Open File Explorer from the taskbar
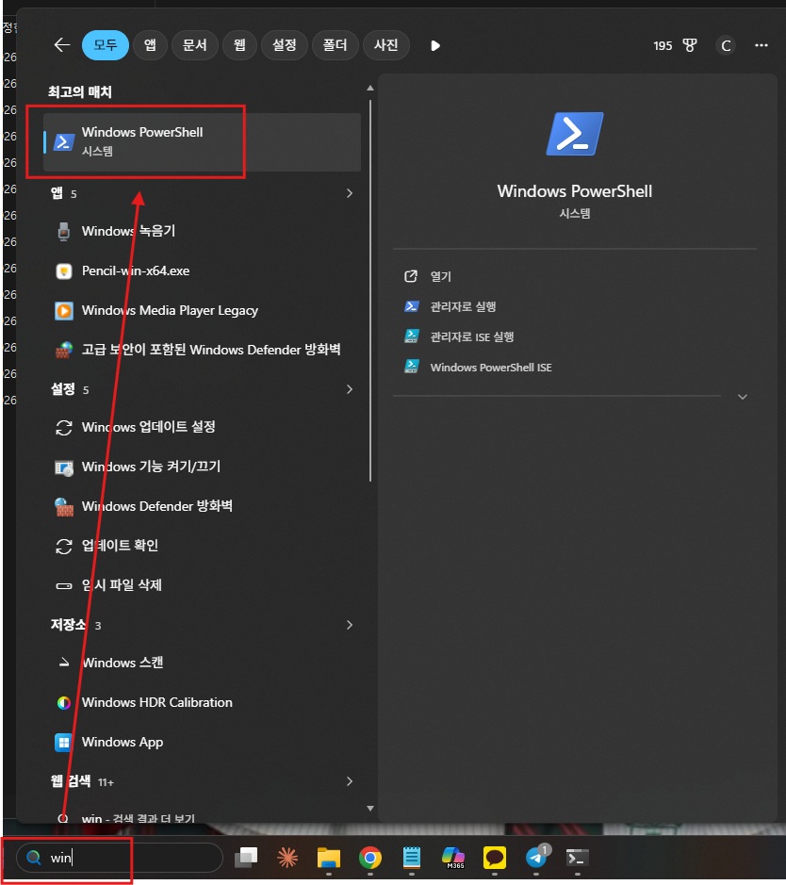Image resolution: width=786 pixels, height=885 pixels. [x=328, y=858]
